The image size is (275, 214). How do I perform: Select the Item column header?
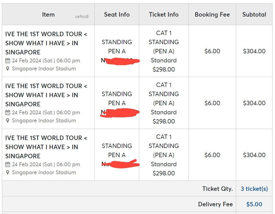pos(48,14)
